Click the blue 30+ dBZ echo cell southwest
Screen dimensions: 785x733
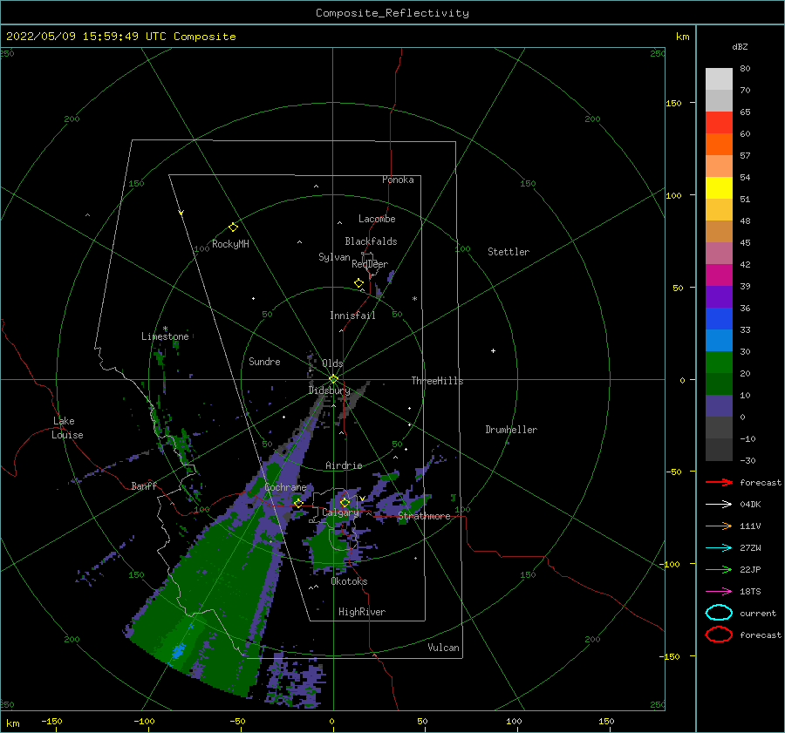[178, 651]
